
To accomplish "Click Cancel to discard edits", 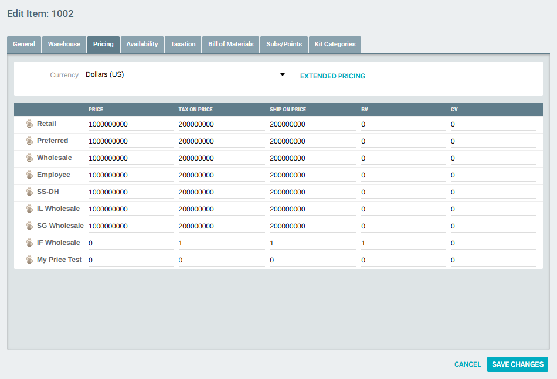I will 467,364.
